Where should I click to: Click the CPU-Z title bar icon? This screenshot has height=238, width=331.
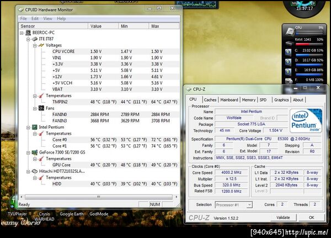click(x=189, y=89)
